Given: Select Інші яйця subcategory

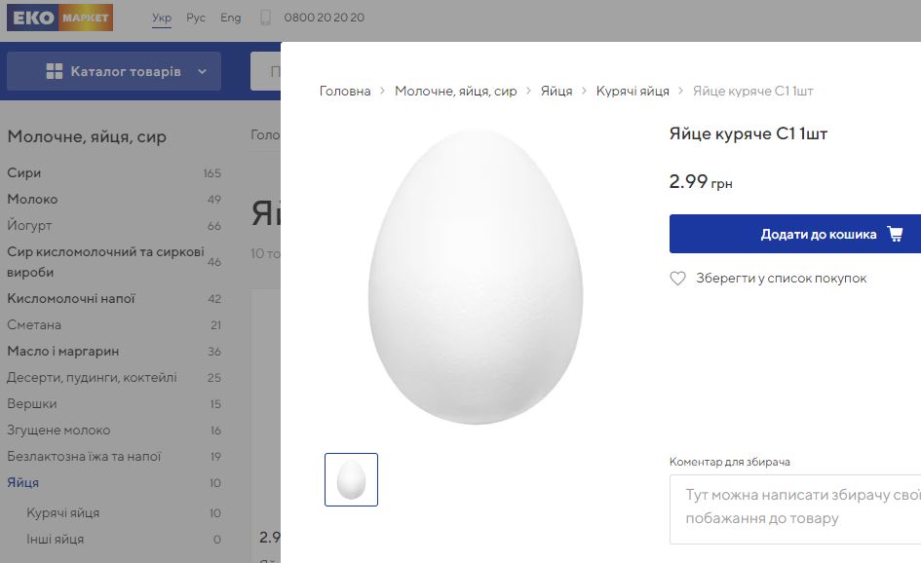Looking at the screenshot, I should pyautogui.click(x=56, y=539).
